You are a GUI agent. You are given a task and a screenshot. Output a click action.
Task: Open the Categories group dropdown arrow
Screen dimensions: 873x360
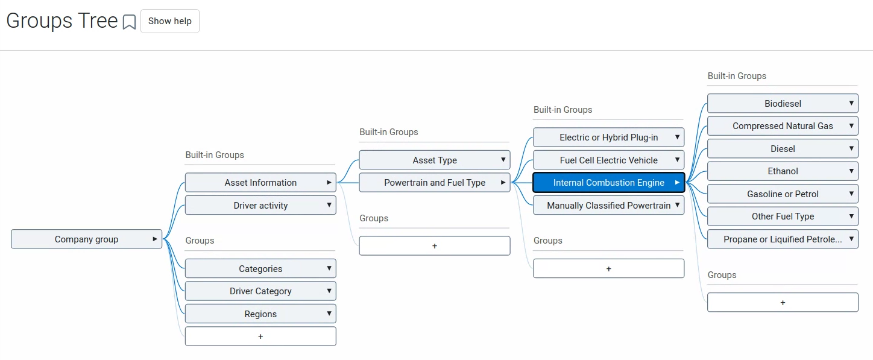tap(329, 268)
